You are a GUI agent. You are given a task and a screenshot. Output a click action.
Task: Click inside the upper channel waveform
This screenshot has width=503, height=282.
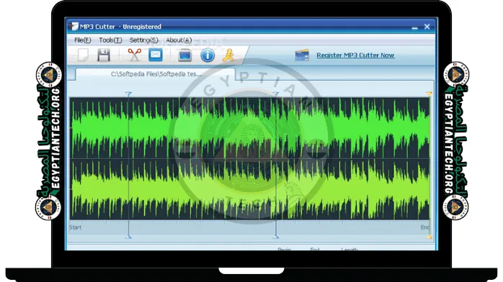[x=249, y=128]
